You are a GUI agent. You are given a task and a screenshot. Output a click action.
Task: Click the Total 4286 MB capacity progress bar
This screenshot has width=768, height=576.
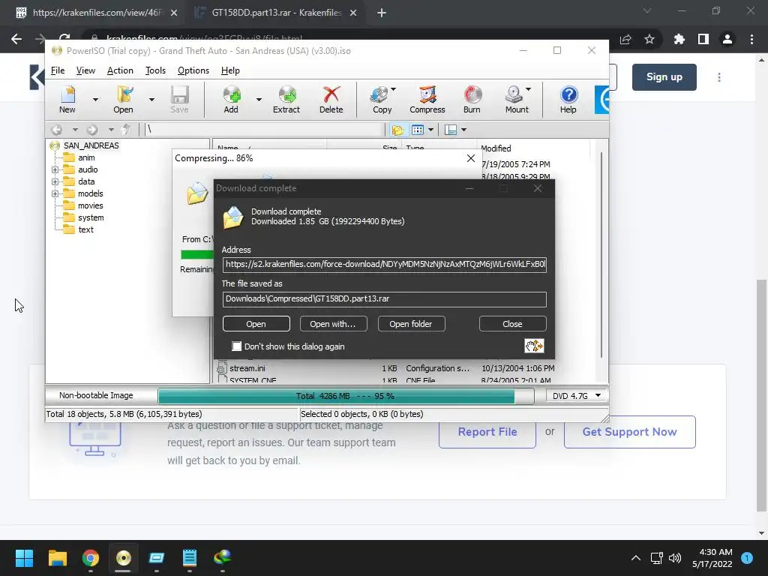tap(345, 396)
